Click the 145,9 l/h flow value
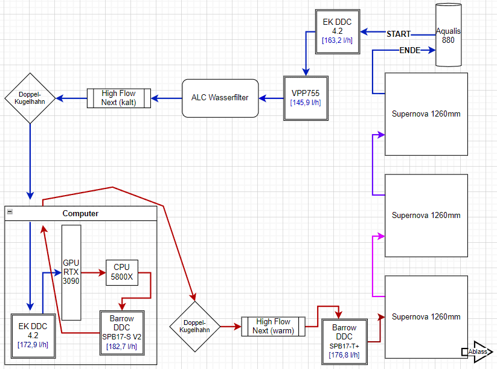This screenshot has height=369, width=497. (305, 103)
